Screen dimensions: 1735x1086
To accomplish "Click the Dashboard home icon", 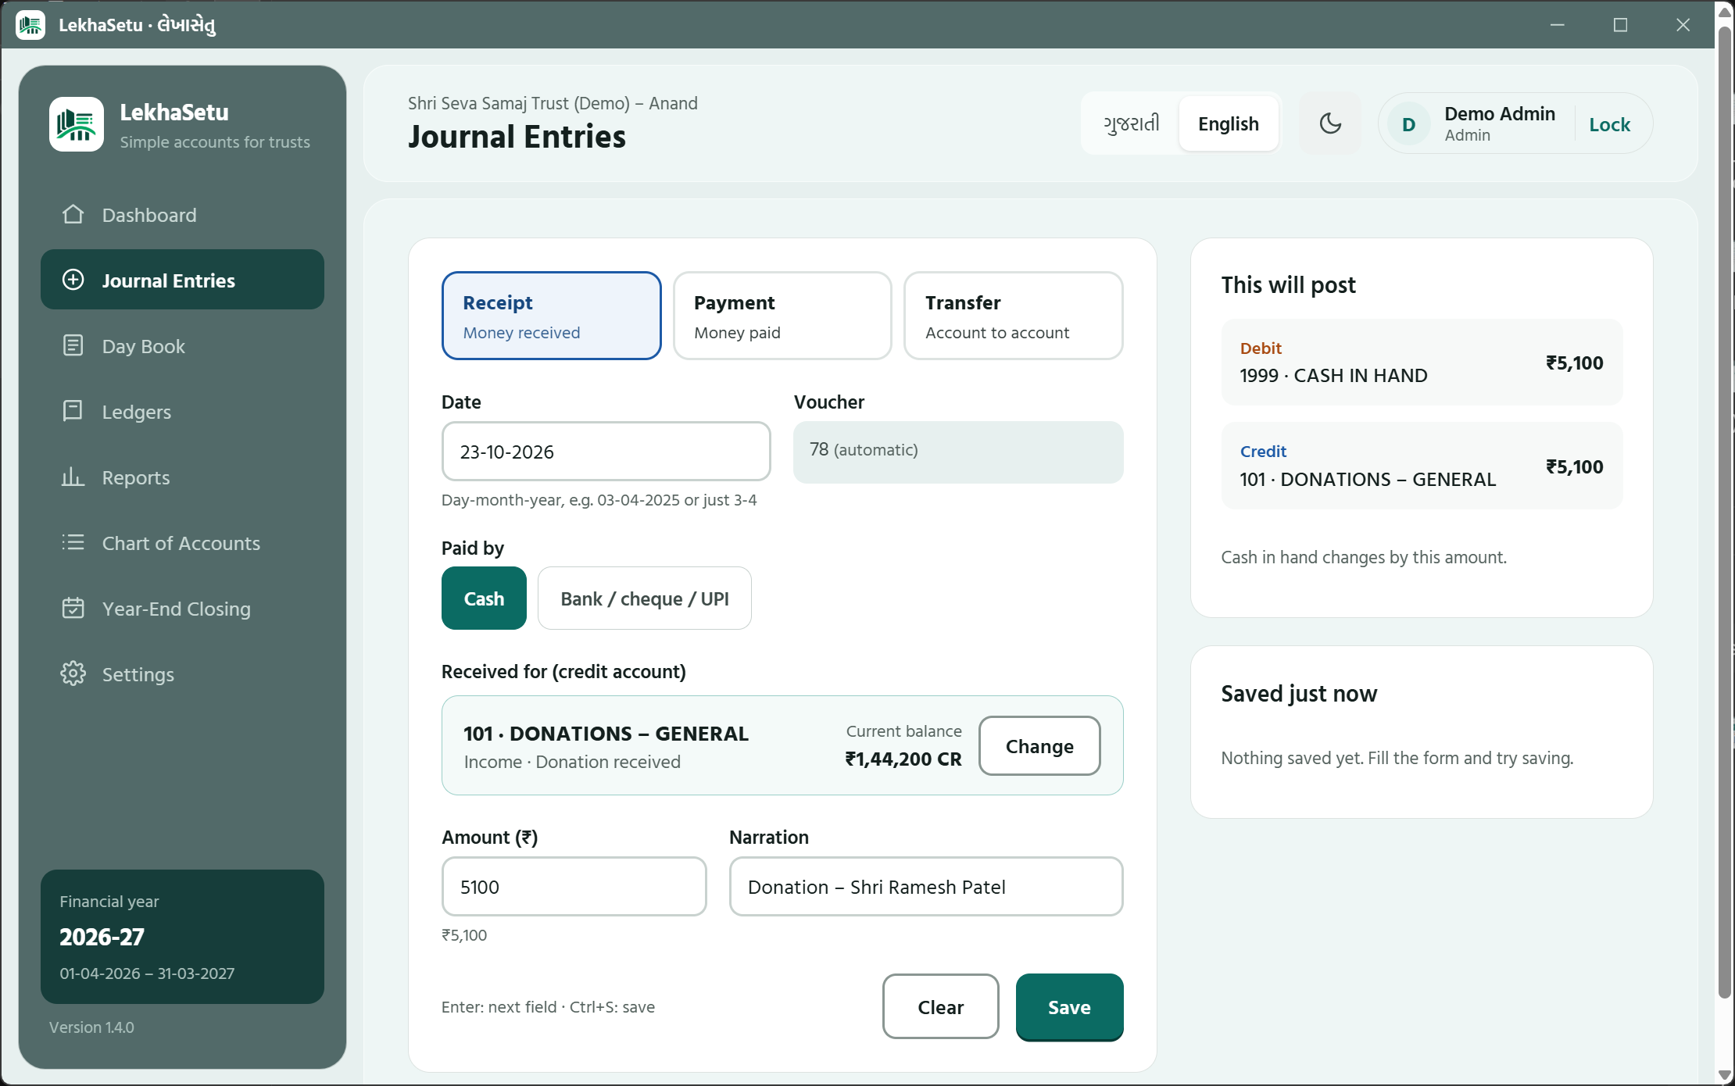I will pos(73,214).
